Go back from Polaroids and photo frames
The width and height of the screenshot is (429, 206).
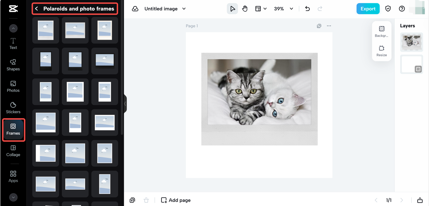point(37,9)
